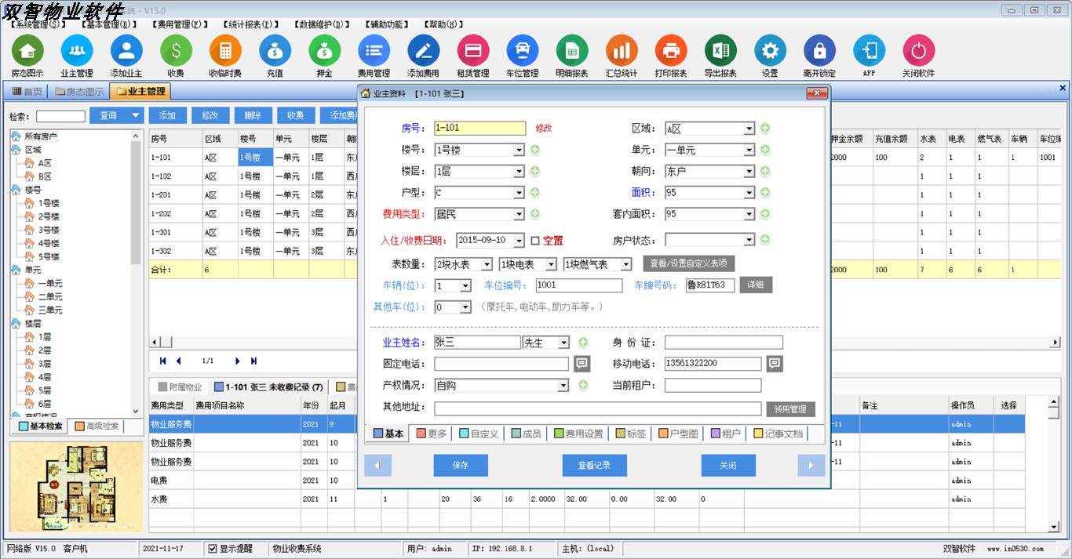Open the 统计报表 menu

pos(250,24)
